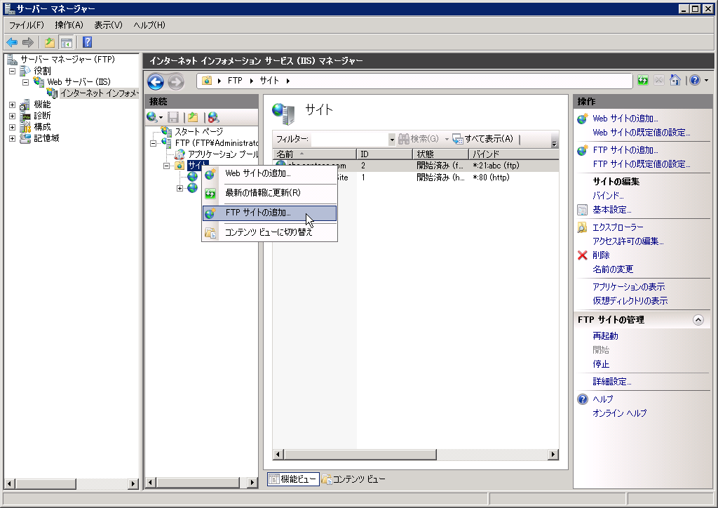Choose コンテンツ ビューに切り替え in the context menu
The image size is (718, 508).
(269, 233)
